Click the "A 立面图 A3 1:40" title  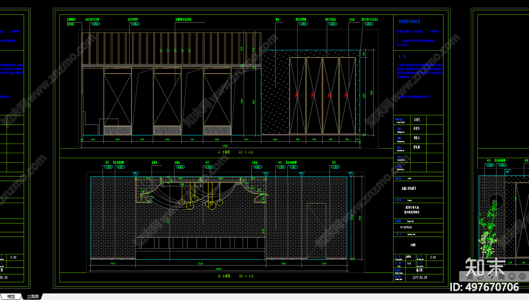point(235,152)
